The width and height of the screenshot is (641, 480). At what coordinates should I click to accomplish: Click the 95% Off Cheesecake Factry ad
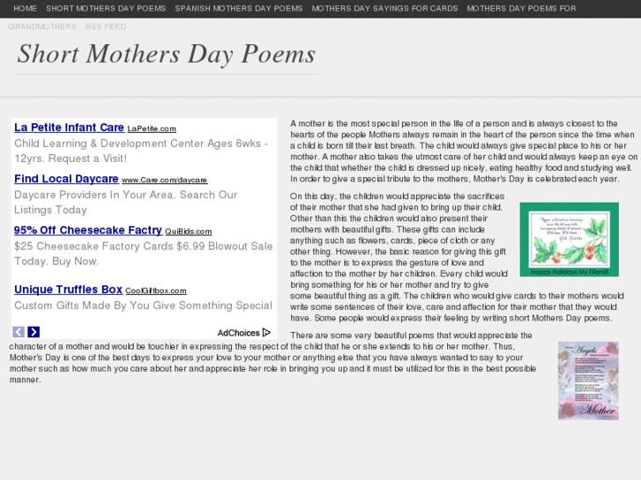click(87, 230)
